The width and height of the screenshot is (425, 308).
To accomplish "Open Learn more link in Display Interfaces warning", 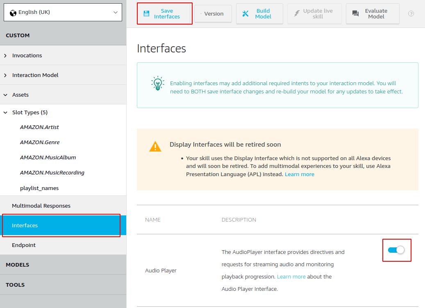I will click(299, 174).
